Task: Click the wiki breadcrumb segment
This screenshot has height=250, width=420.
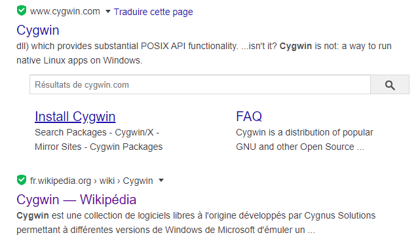Action: pyautogui.click(x=107, y=181)
